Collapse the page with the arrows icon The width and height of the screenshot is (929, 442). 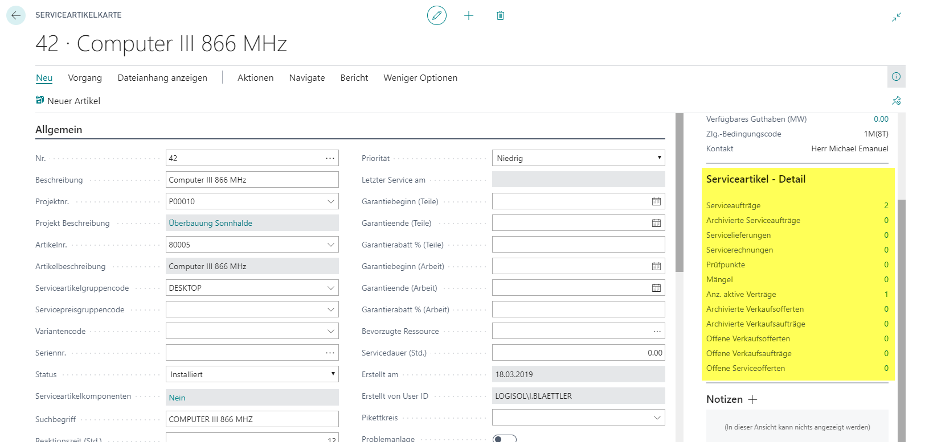coord(897,17)
